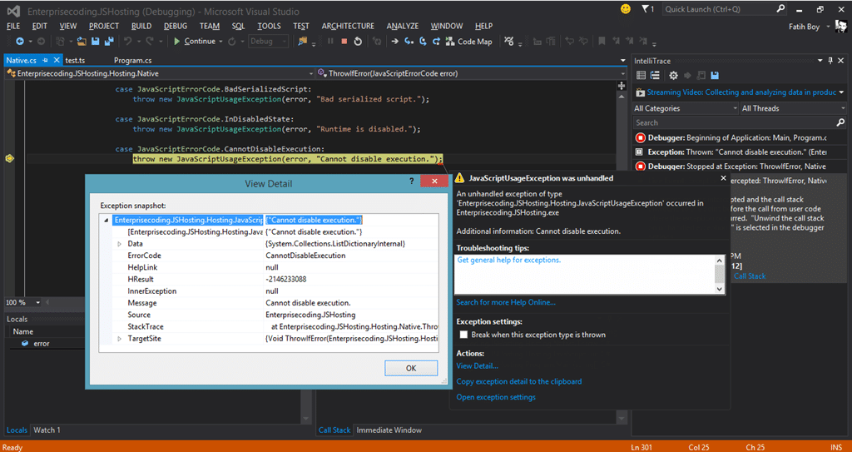852x452 pixels.
Task: Switch to the Immediate Window tab
Action: (389, 430)
